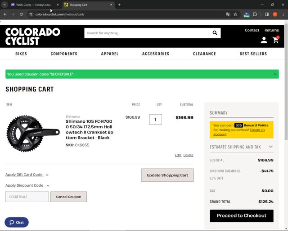288x231 pixels.
Task: Open the COMPONENTS menu
Action: [64, 54]
